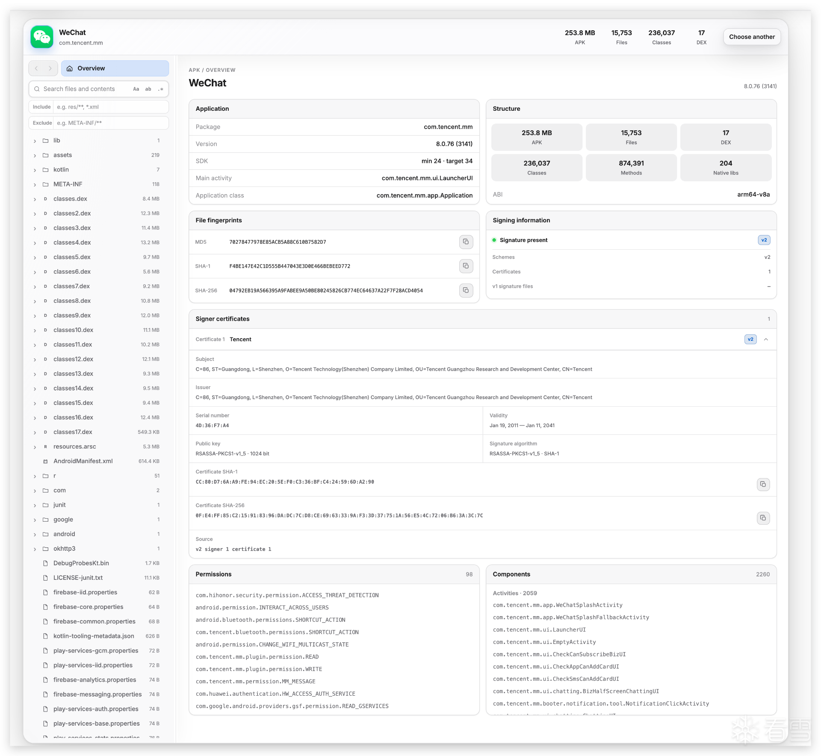Click the APK breadcrumb link
Screen dimensions: 821x756
(195, 70)
